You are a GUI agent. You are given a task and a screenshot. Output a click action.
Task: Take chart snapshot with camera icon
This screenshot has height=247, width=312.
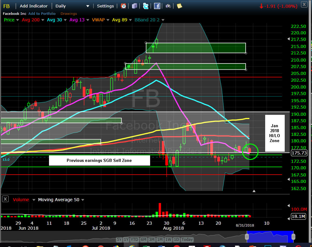point(168,6)
